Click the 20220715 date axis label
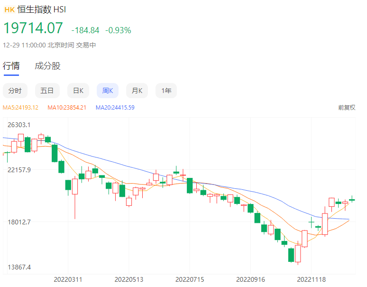 [190, 279]
